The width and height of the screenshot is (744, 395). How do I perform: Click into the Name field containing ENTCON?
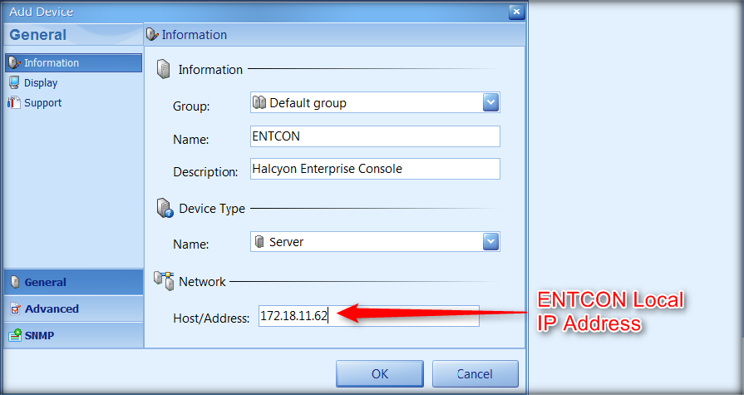374,136
